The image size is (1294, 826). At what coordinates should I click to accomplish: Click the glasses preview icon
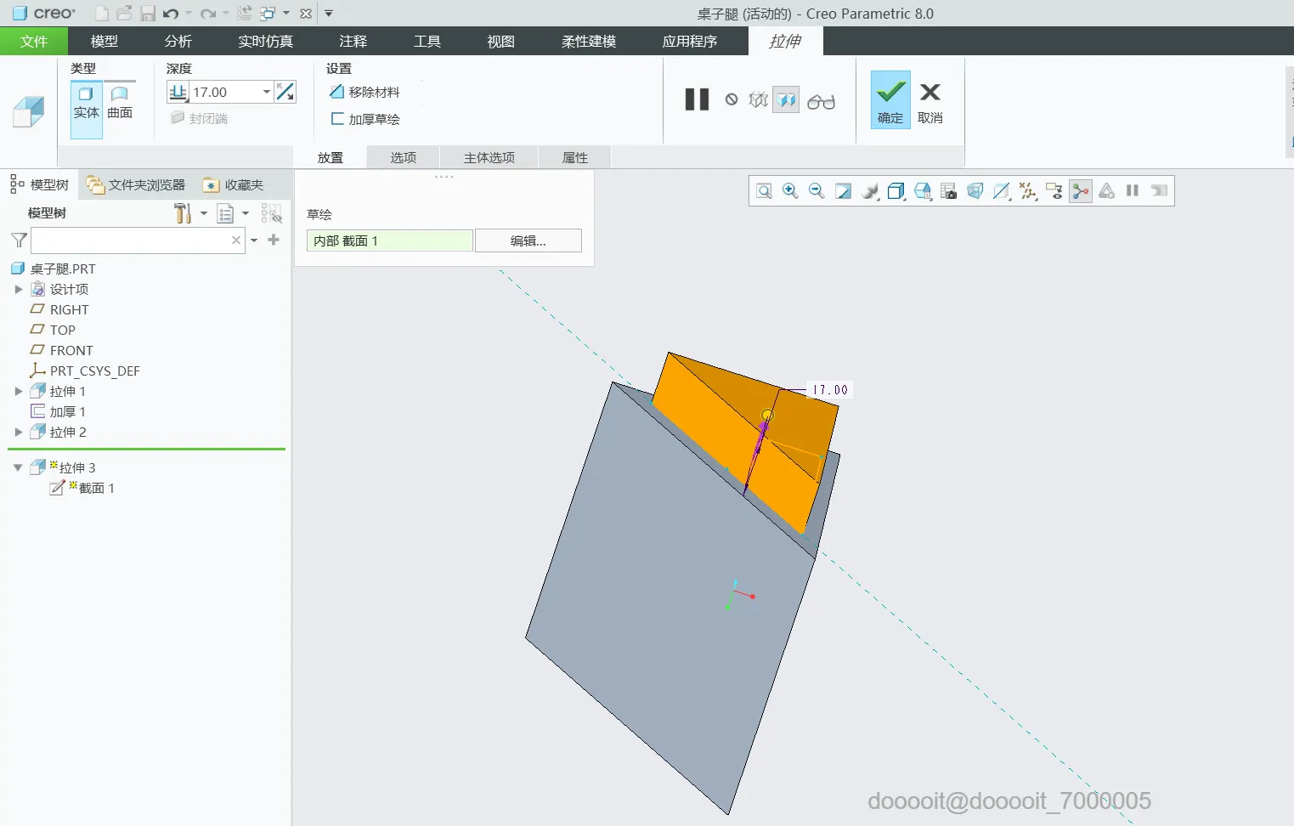point(821,101)
